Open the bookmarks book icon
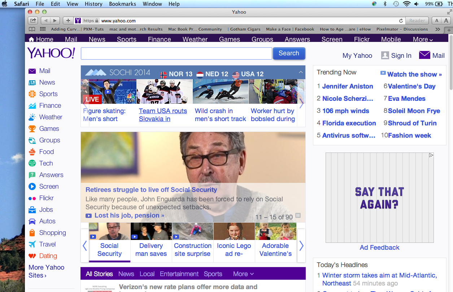453x292 pixels. 32,29
